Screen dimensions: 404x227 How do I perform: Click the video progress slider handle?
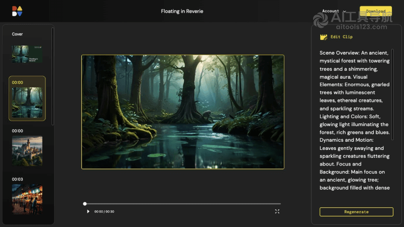[x=85, y=204]
